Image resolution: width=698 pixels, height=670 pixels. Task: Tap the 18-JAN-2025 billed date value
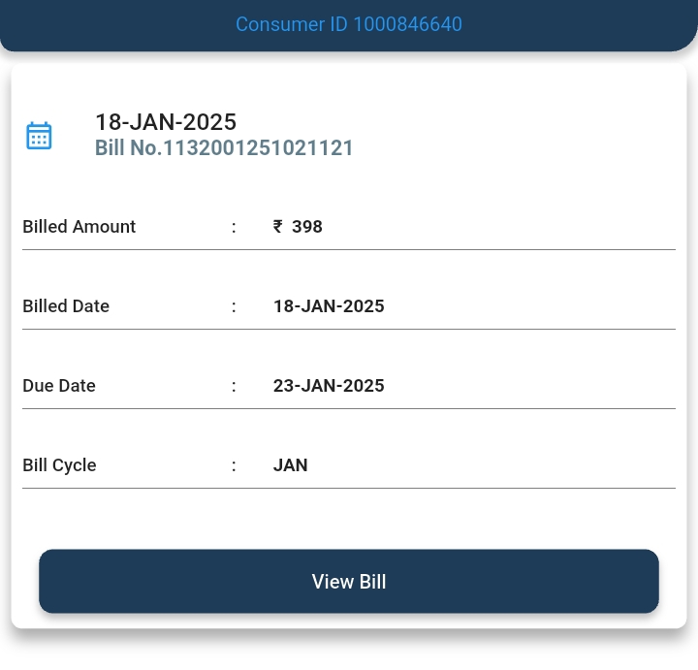(329, 306)
